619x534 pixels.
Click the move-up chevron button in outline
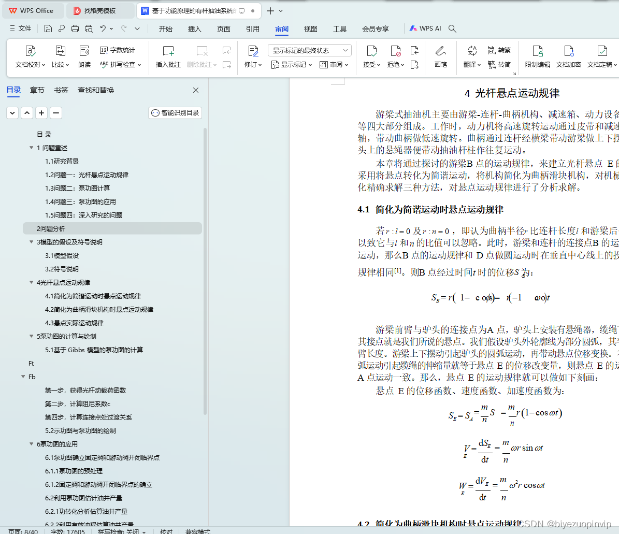pos(27,113)
